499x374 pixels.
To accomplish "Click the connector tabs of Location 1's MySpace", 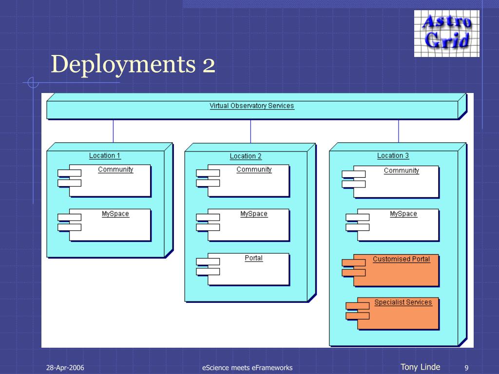I will click(x=69, y=222).
